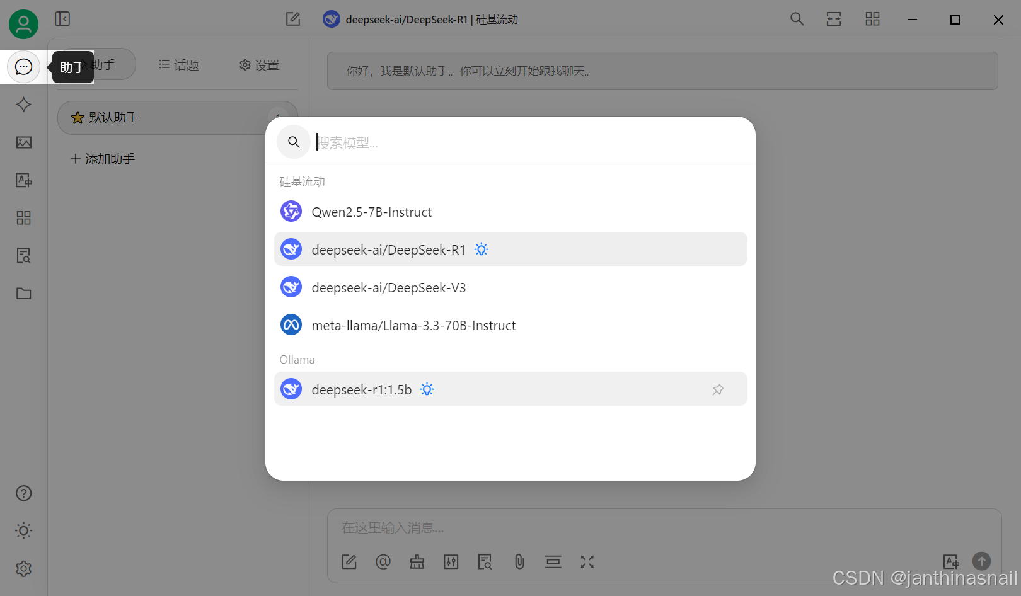Switch to the 话题 tab
This screenshot has height=596, width=1021.
[x=178, y=64]
